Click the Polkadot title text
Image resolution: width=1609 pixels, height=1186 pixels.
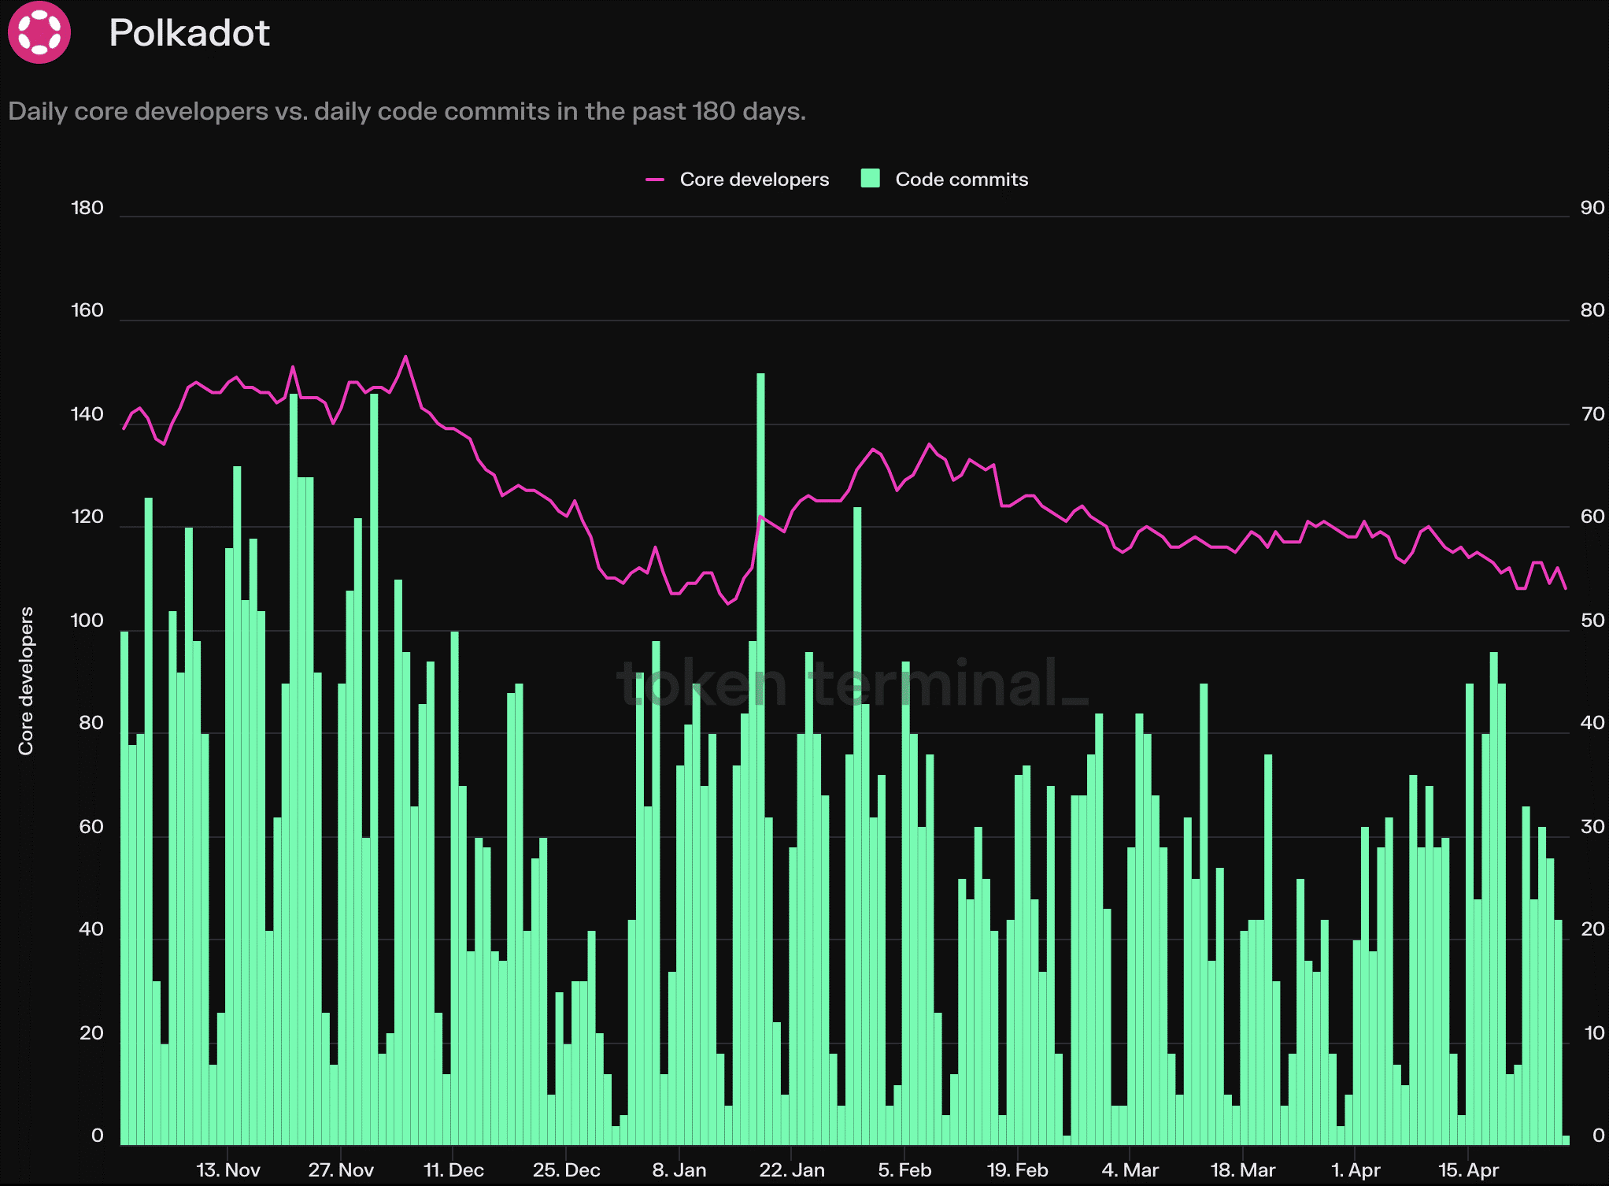pyautogui.click(x=189, y=33)
